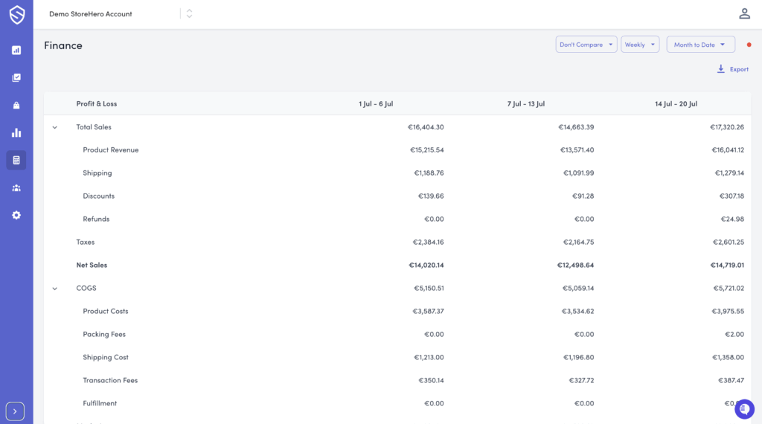The height and width of the screenshot is (424, 762).
Task: Open the Weekly interval dropdown
Action: tap(640, 45)
